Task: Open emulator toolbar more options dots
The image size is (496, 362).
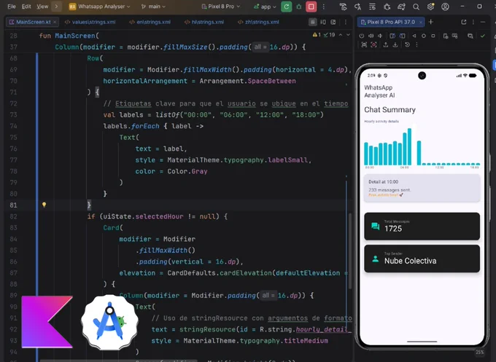Action: tap(416, 45)
